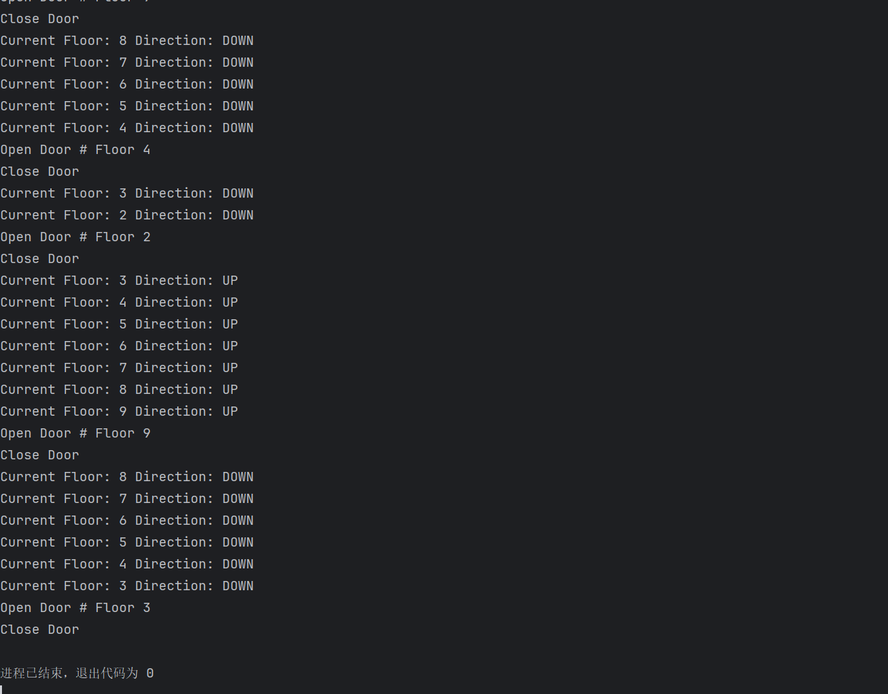Click the "Open Door # Floor 4" output line
This screenshot has height=694, width=888.
tap(75, 150)
